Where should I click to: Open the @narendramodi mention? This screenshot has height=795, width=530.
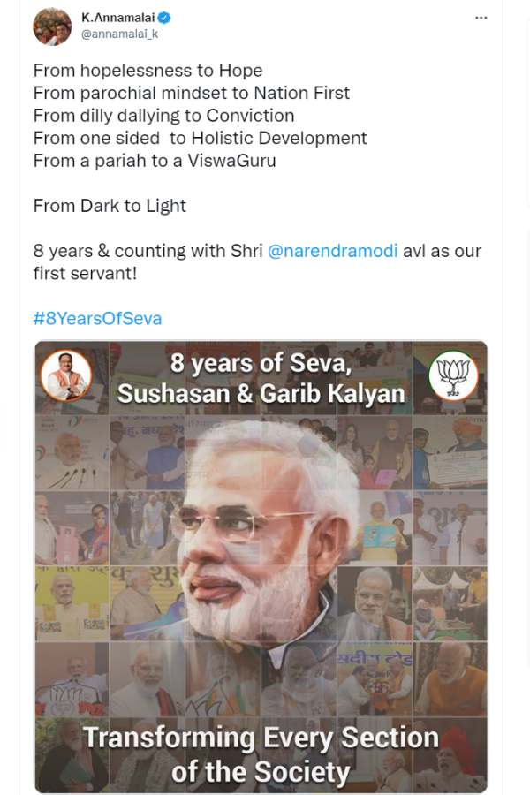coord(332,251)
